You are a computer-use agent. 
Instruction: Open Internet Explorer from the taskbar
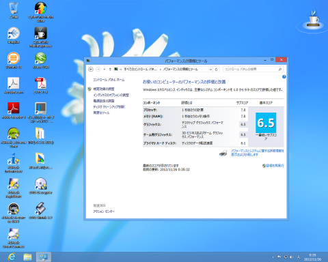(x=12, y=257)
